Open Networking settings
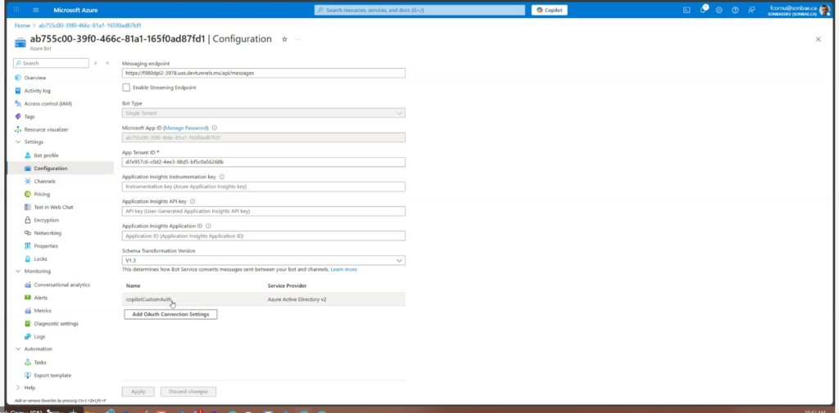839x413 pixels. 48,233
